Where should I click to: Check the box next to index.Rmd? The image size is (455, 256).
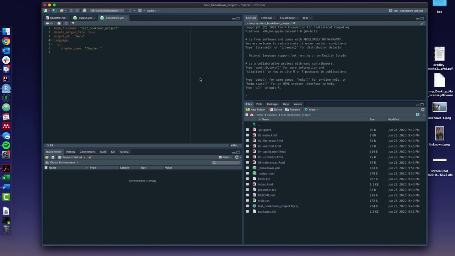(x=247, y=184)
